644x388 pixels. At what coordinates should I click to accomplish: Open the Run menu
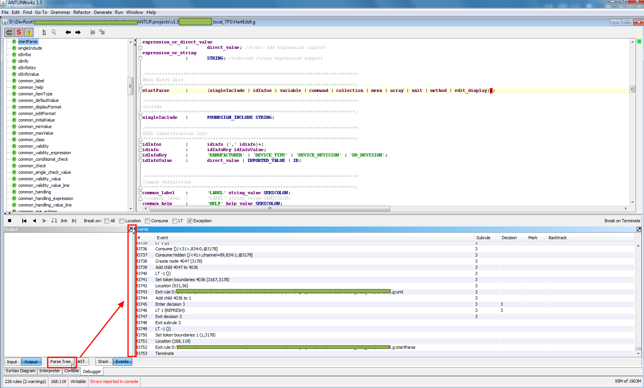[119, 12]
